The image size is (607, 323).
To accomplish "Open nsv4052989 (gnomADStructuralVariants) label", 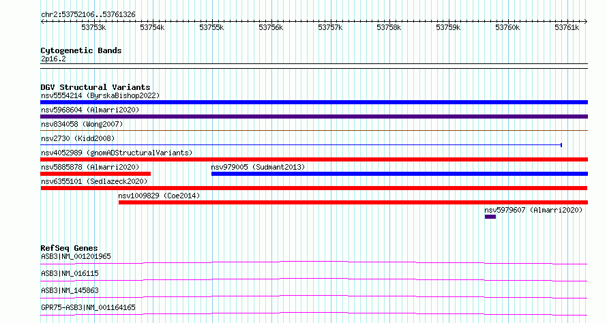I will pos(117,153).
